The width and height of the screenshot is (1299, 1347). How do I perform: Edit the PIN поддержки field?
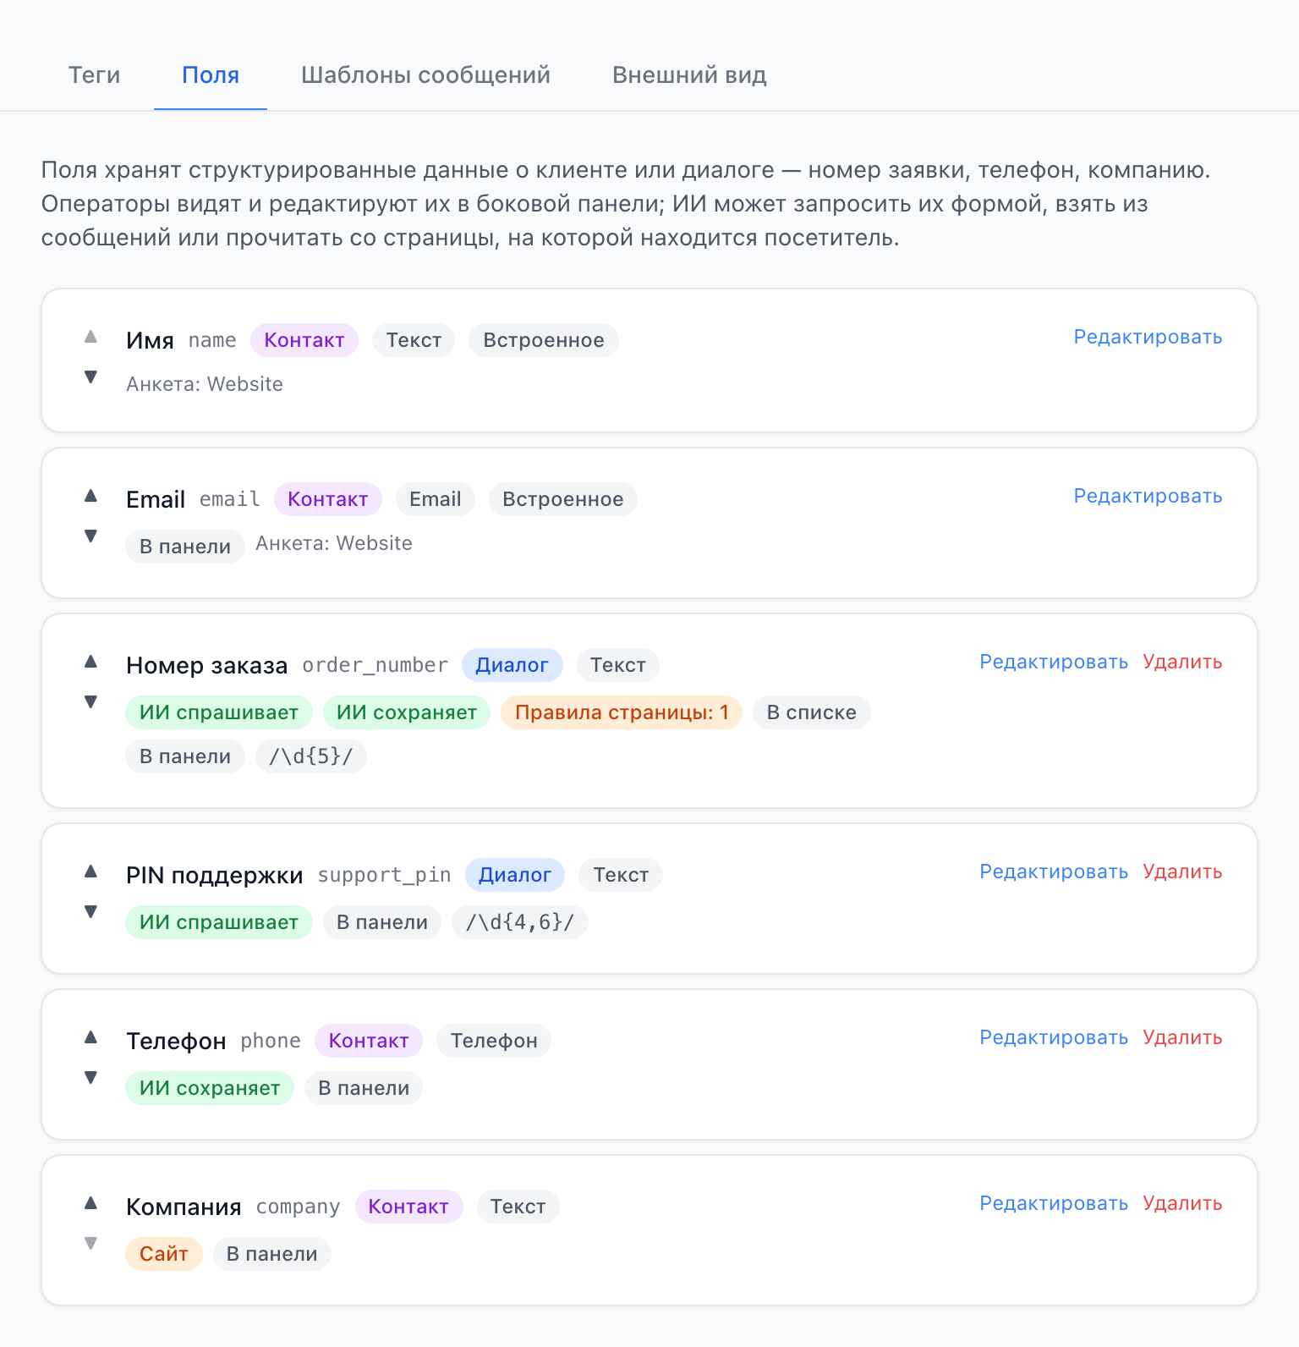[1054, 871]
